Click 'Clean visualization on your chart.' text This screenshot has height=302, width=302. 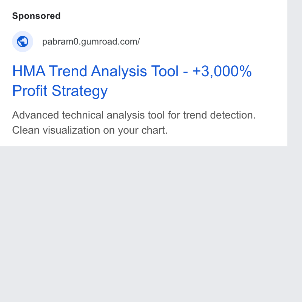90,130
